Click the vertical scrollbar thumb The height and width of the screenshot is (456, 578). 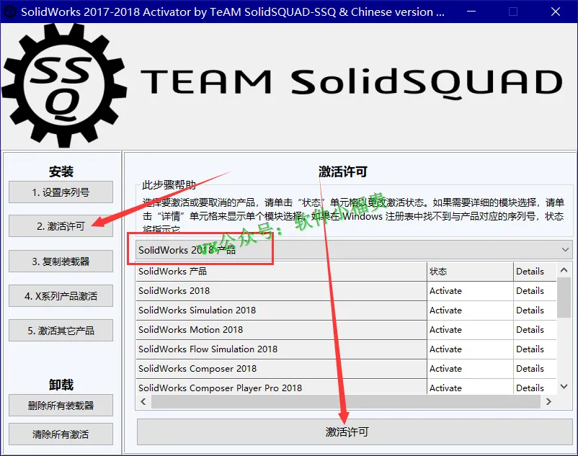point(564,298)
